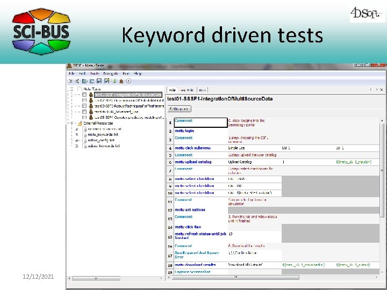Select the 'metu download results' keyword cell
Image resolution: width=387 pixels, height=290 pixels.
click(201, 265)
